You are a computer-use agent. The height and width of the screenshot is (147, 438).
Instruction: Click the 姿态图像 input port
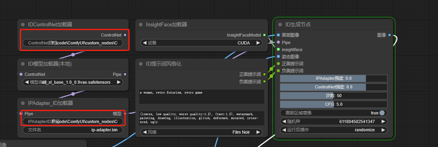pyautogui.click(x=278, y=57)
